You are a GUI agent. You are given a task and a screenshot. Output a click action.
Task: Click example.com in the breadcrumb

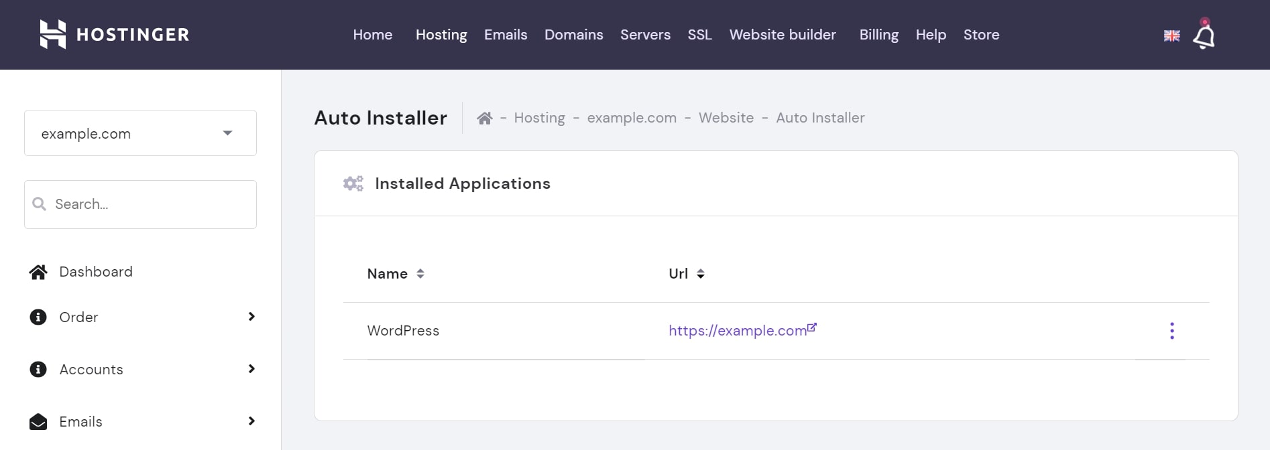632,118
